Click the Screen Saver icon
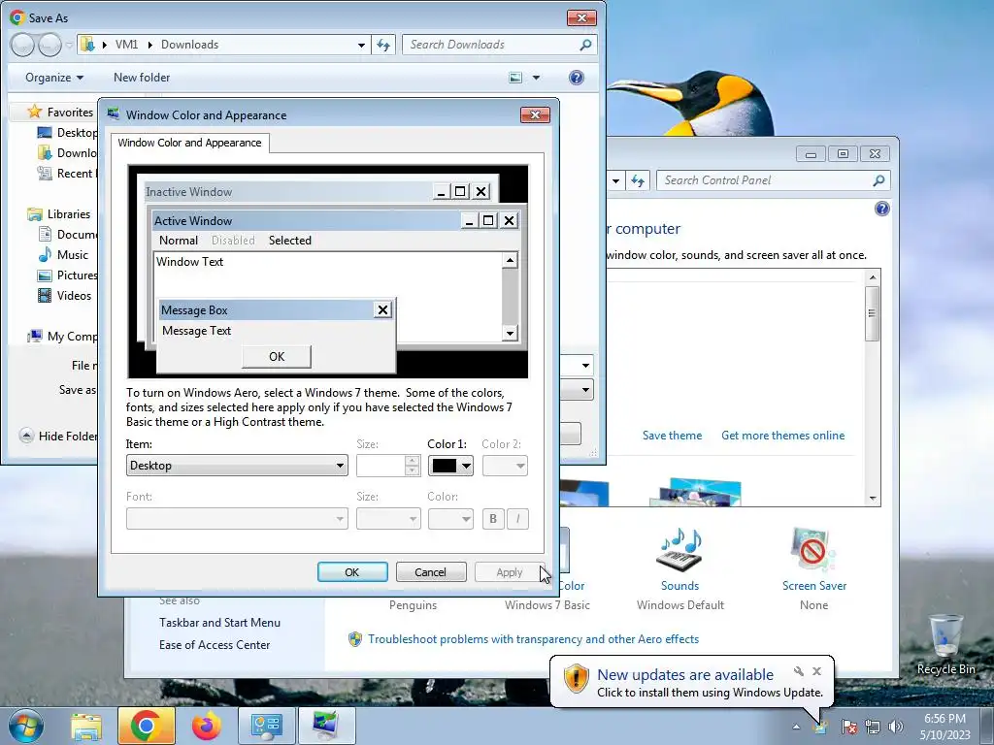 (x=814, y=550)
